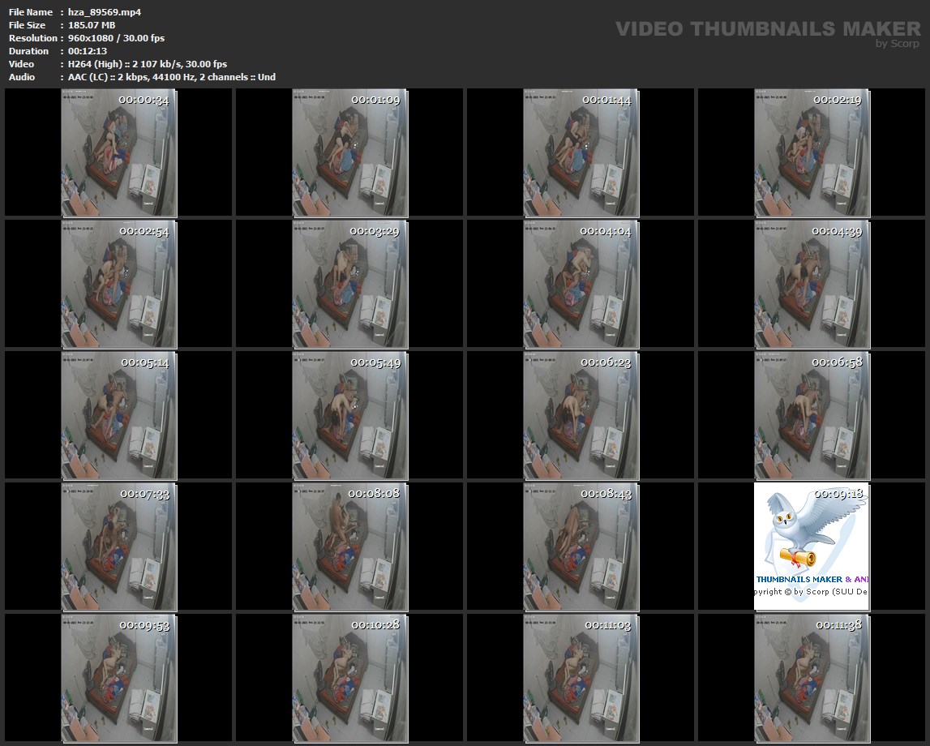This screenshot has height=746, width=930.
Task: Click the AAC (LC) audio info line
Action: pos(171,77)
